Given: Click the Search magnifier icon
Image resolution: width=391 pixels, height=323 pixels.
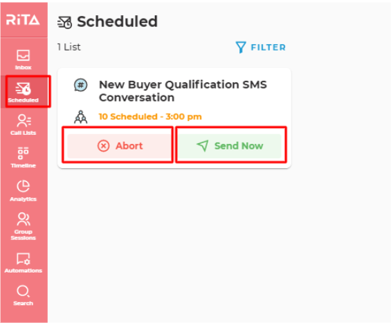Looking at the screenshot, I should (x=24, y=291).
